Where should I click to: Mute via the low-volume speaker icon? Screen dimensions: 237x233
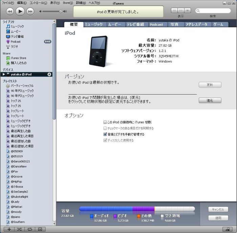pyautogui.click(x=40, y=11)
